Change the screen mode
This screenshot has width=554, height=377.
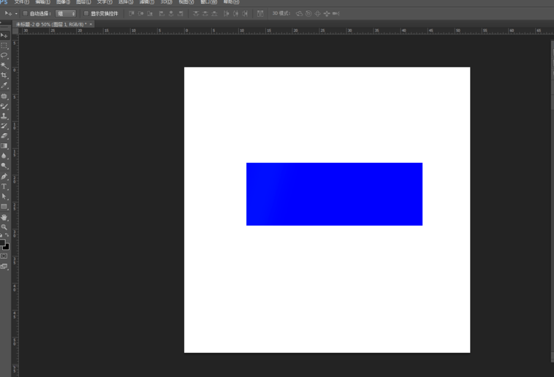tap(4, 267)
